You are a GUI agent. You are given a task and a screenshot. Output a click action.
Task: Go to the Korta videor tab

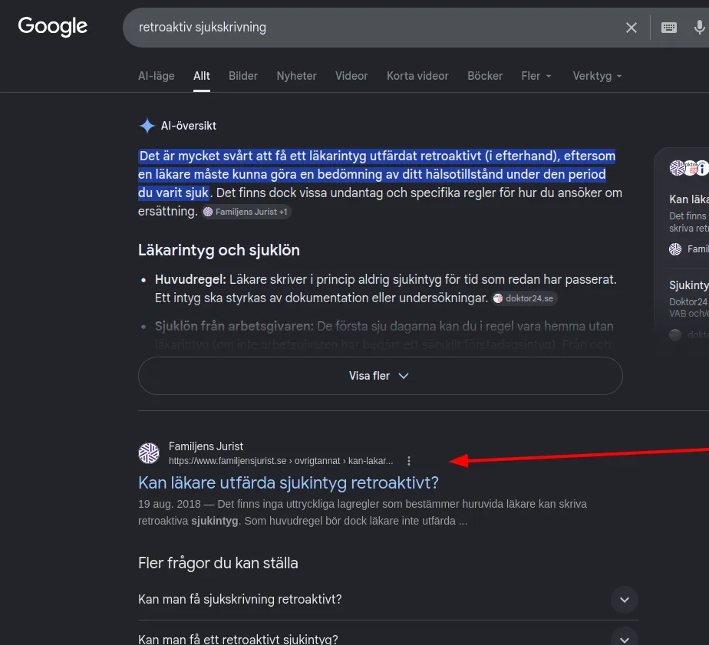coord(417,76)
